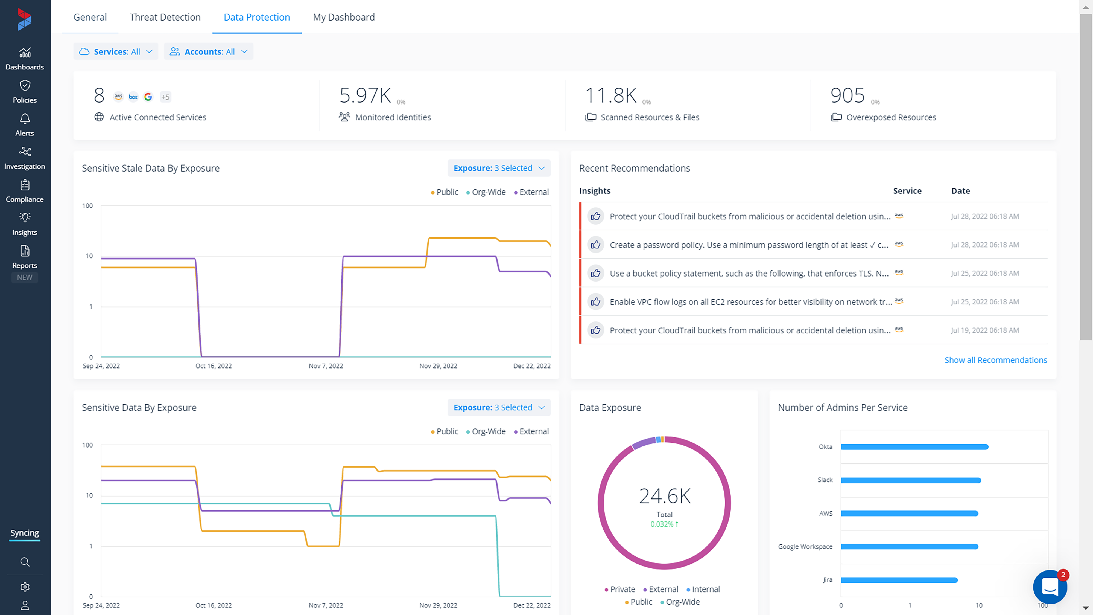Switch to the General dashboard tab
Viewport: 1093px width, 615px height.
click(89, 16)
